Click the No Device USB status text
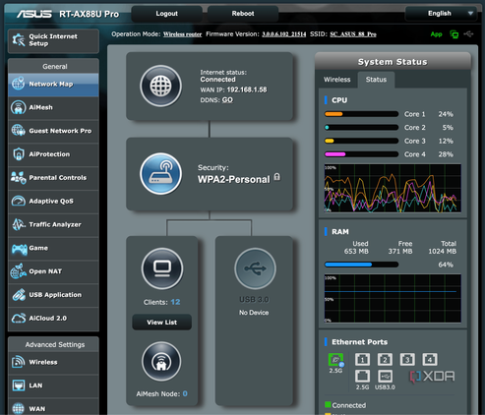 click(254, 313)
